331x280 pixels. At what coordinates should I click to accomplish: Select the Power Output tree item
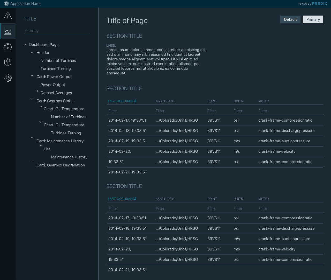pos(53,85)
